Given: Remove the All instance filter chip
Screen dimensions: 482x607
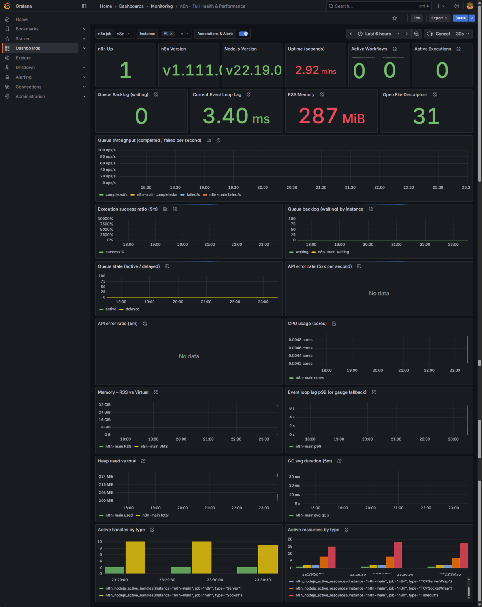Looking at the screenshot, I should [171, 34].
